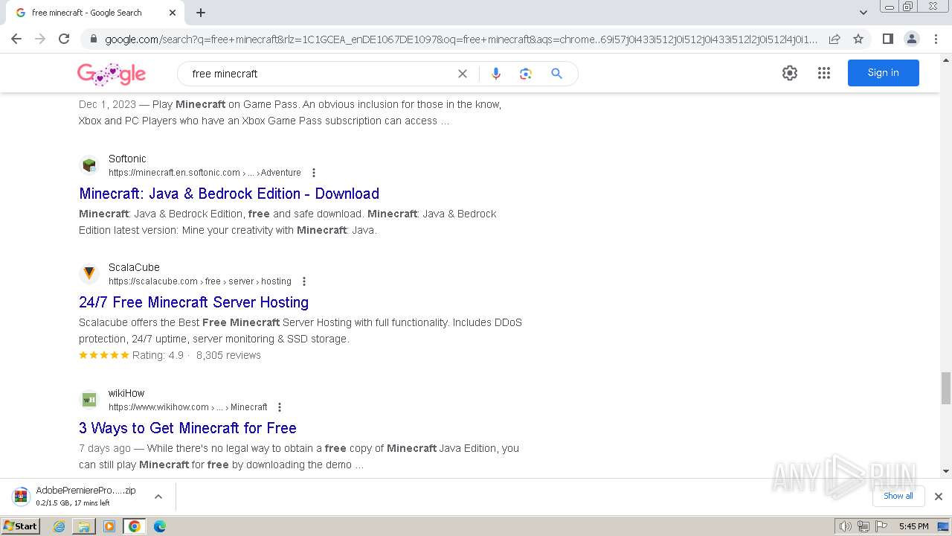Open the Windows Start menu
The height and width of the screenshot is (536, 952).
pyautogui.click(x=21, y=526)
